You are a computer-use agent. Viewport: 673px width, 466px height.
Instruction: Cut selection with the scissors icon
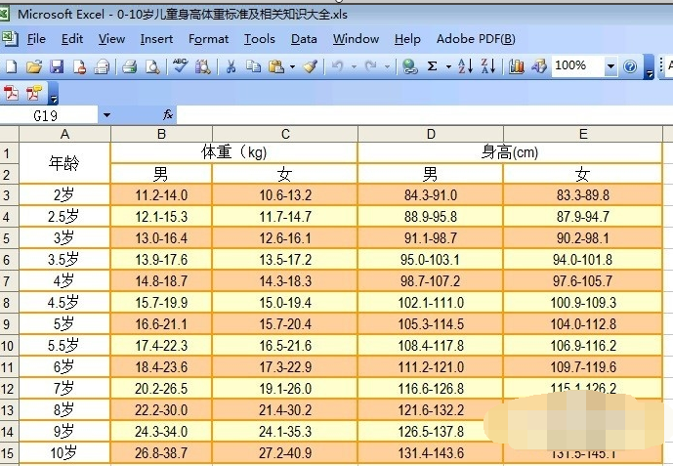point(231,66)
